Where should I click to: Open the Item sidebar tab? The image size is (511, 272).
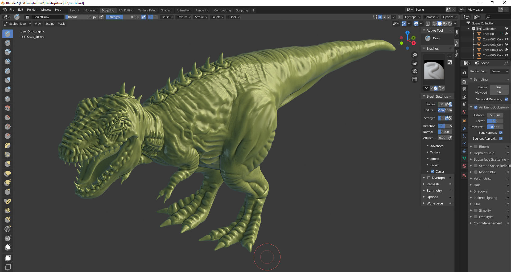[x=457, y=33]
